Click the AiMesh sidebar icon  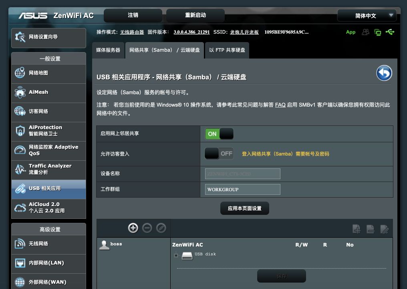point(20,92)
